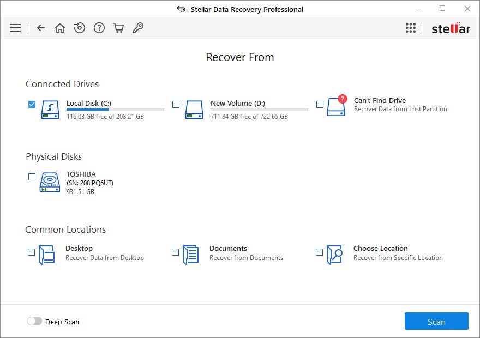The height and width of the screenshot is (338, 480).
Task: Click the SN: 208IPQ6UT serial text
Action: (90, 183)
